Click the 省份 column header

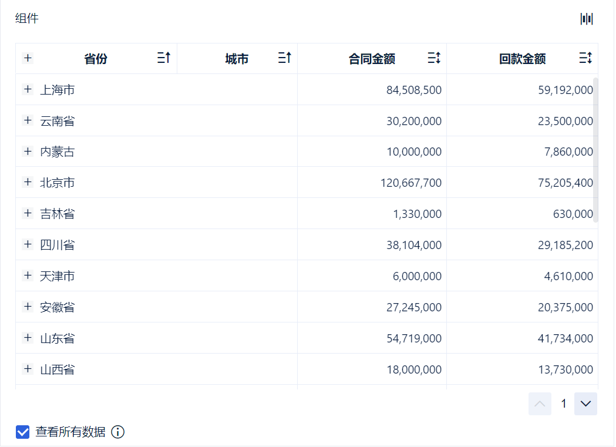coord(96,59)
